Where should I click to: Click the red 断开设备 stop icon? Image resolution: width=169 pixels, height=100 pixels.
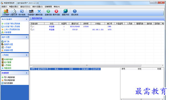[56, 11]
